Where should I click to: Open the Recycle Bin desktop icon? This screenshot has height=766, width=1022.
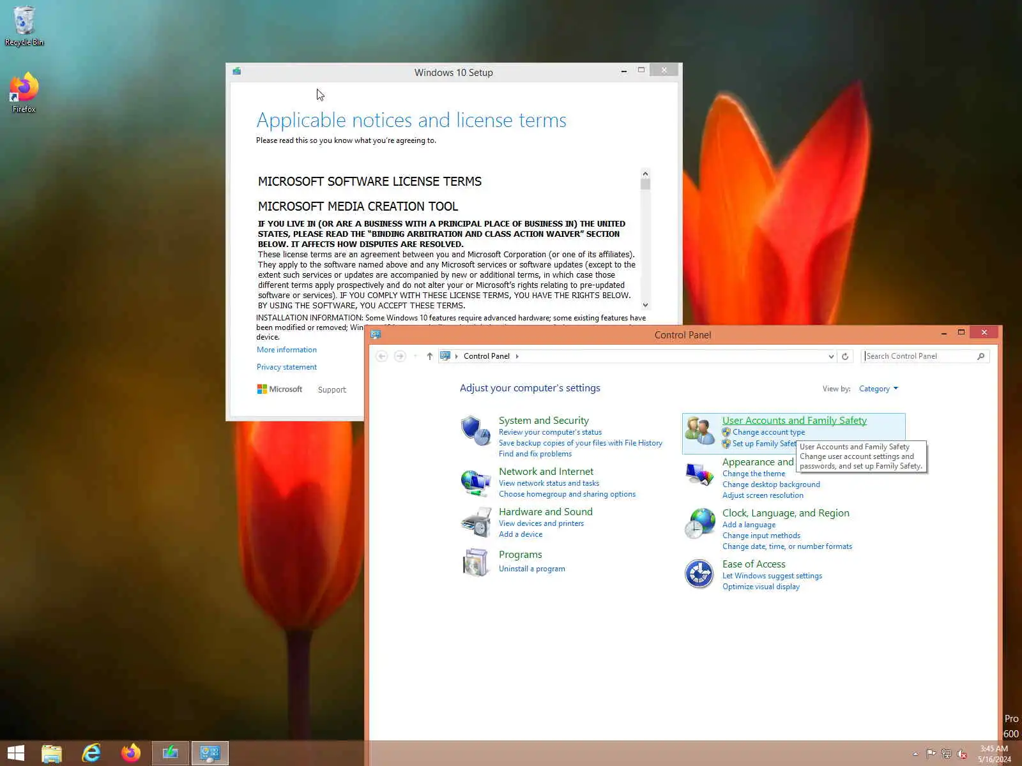24,26
